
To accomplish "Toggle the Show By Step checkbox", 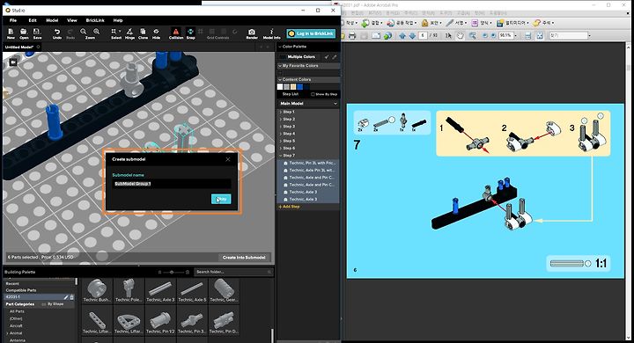I will [313, 94].
